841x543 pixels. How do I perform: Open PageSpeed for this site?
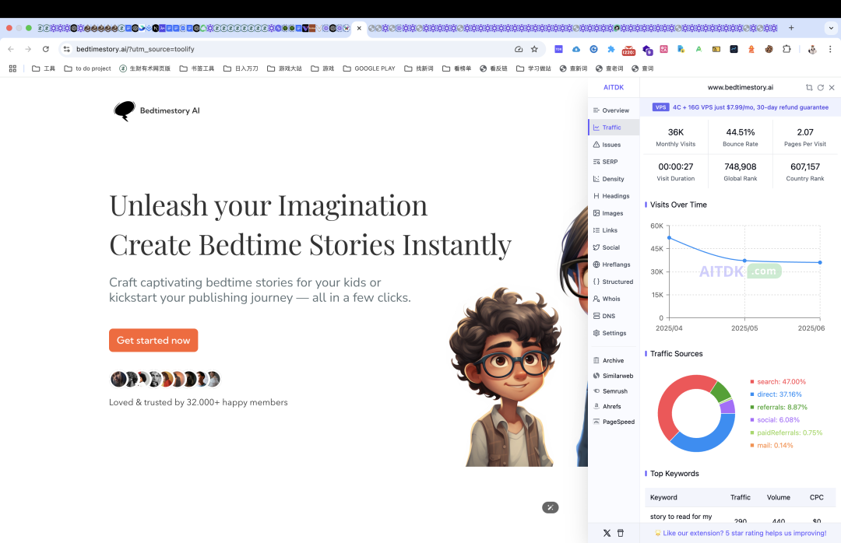pyautogui.click(x=614, y=422)
